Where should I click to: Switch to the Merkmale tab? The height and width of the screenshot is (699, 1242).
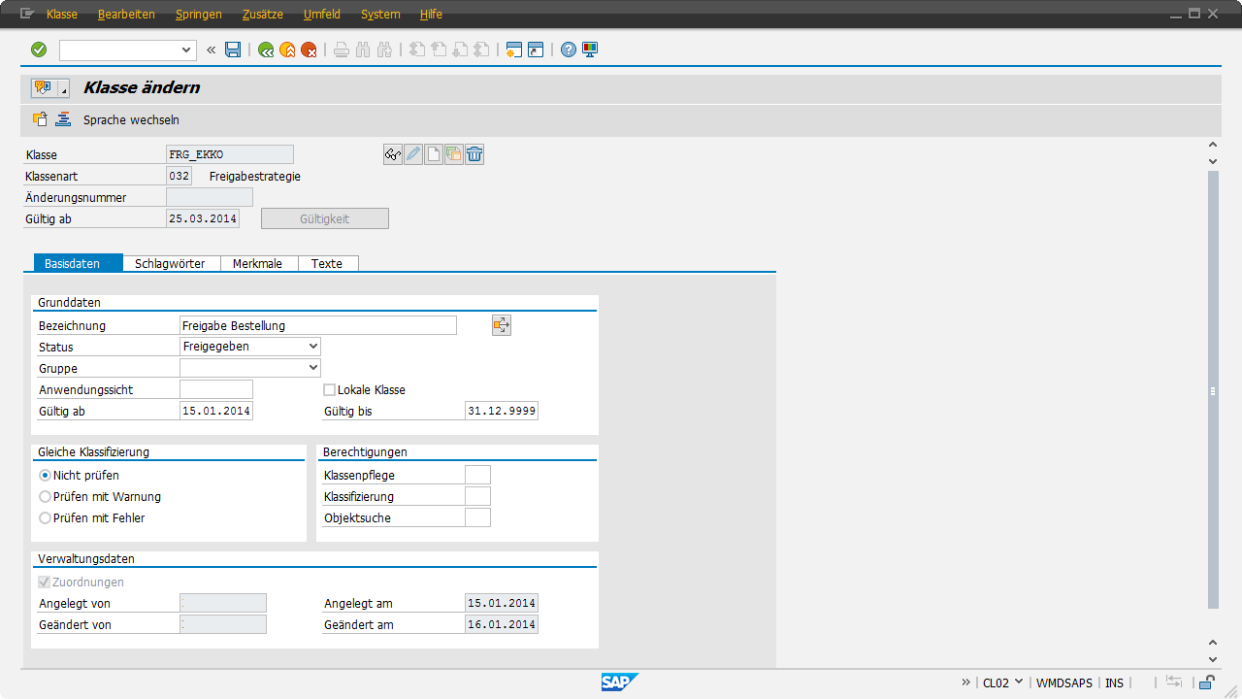(x=257, y=264)
